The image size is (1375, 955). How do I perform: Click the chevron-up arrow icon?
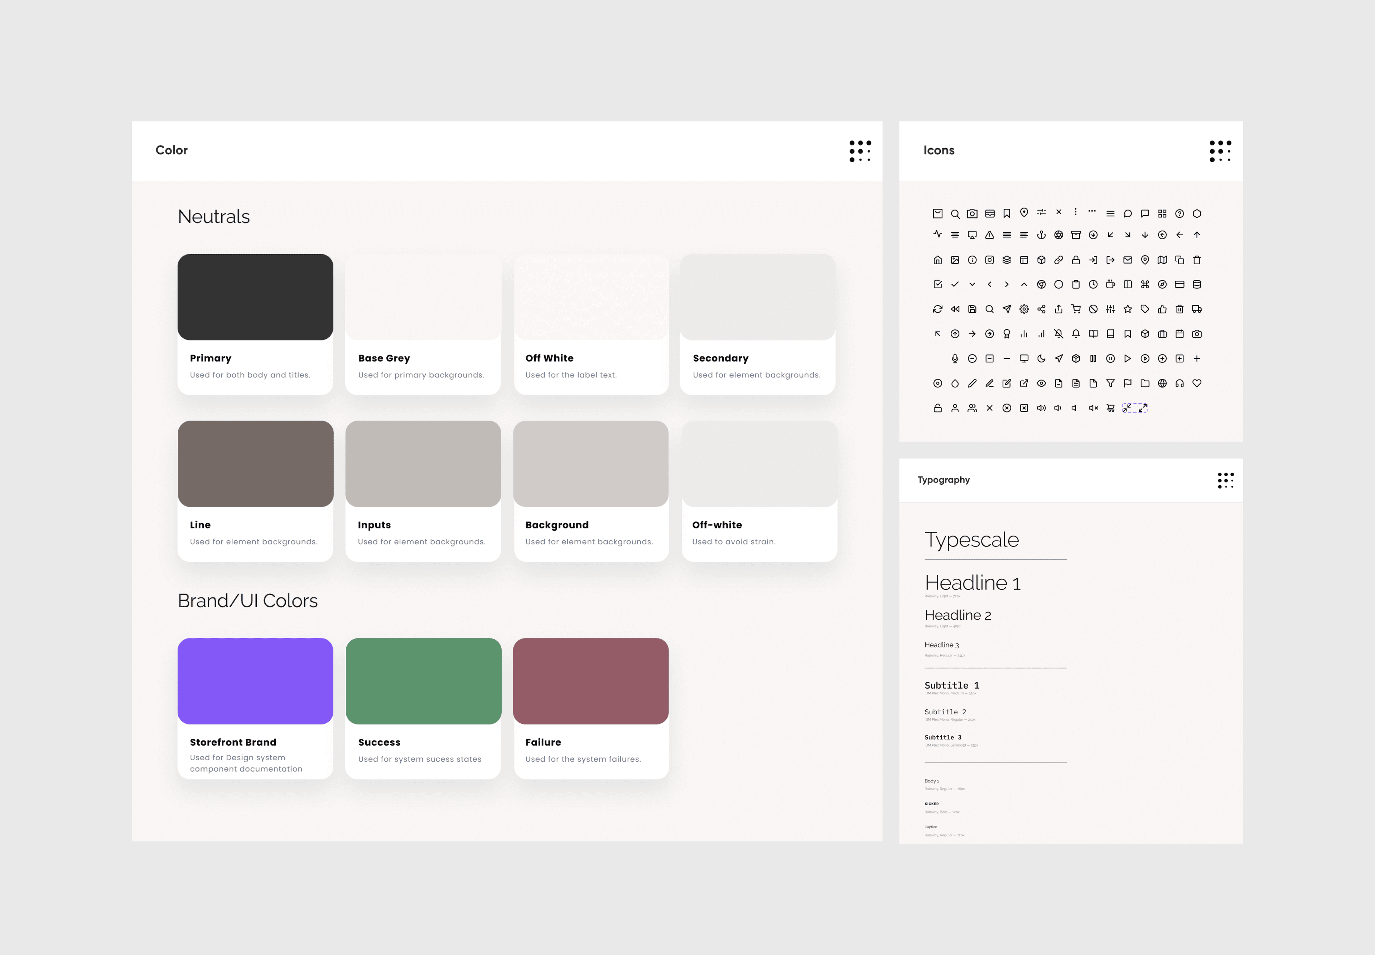coord(1024,284)
